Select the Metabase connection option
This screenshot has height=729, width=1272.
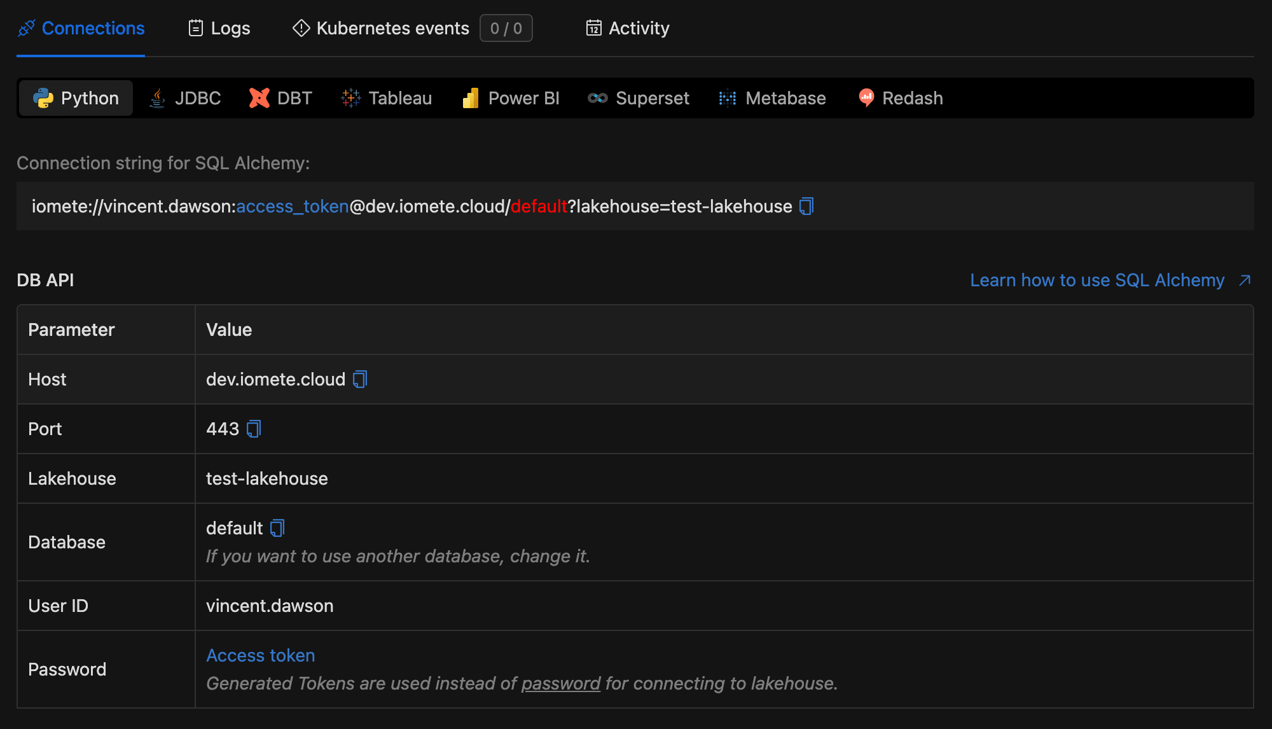click(772, 98)
